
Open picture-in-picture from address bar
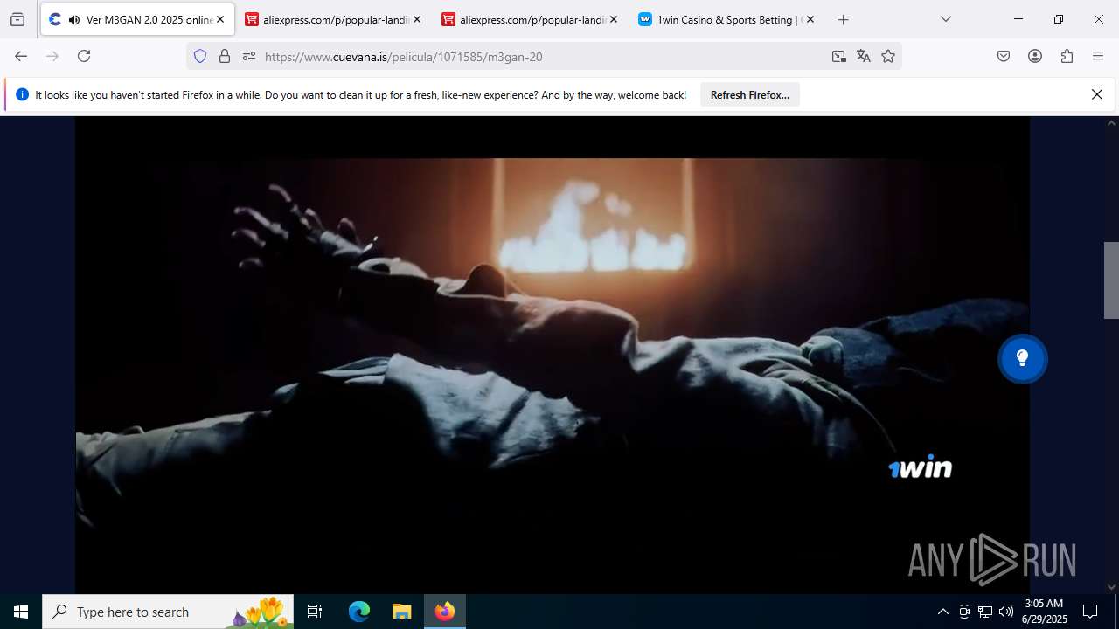point(839,56)
